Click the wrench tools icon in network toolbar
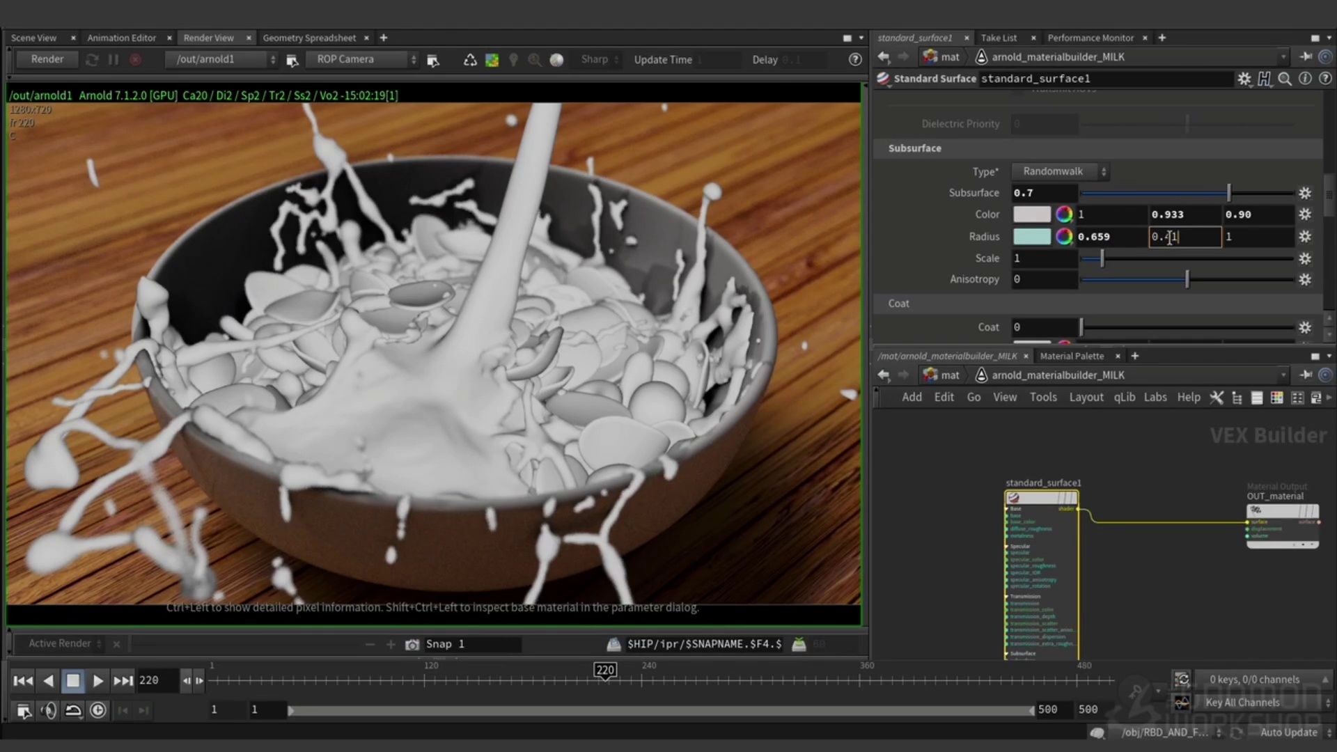Viewport: 1337px width, 752px height. tap(1217, 398)
